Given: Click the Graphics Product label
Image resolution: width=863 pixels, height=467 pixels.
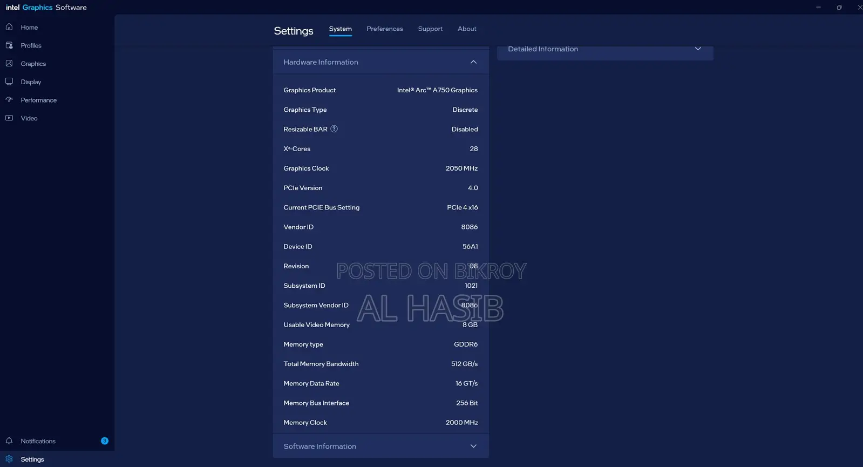Looking at the screenshot, I should click(x=309, y=90).
